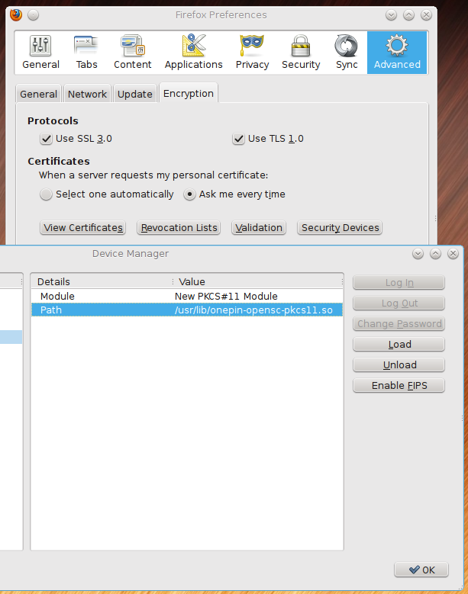Click the greyed Change Password button
Image resolution: width=468 pixels, height=594 pixels.
(x=399, y=324)
